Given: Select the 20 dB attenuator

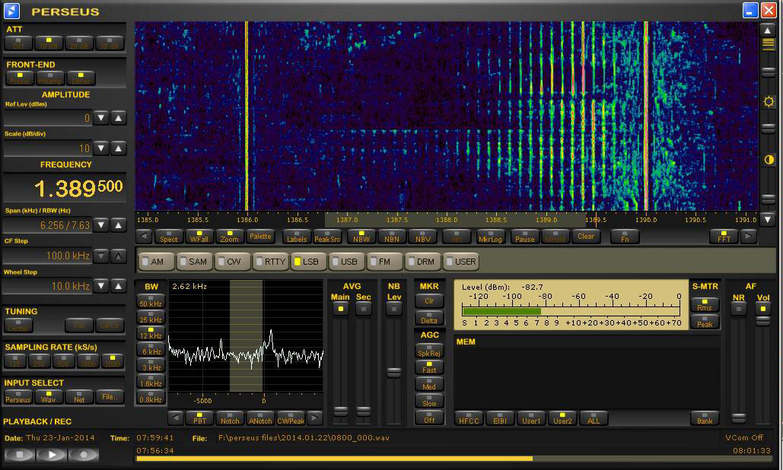Looking at the screenshot, I should (x=79, y=43).
